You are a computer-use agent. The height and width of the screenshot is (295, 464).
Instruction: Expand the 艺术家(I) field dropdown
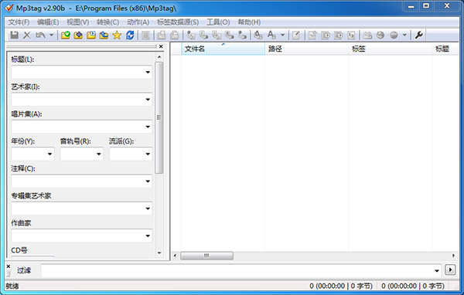(x=148, y=100)
